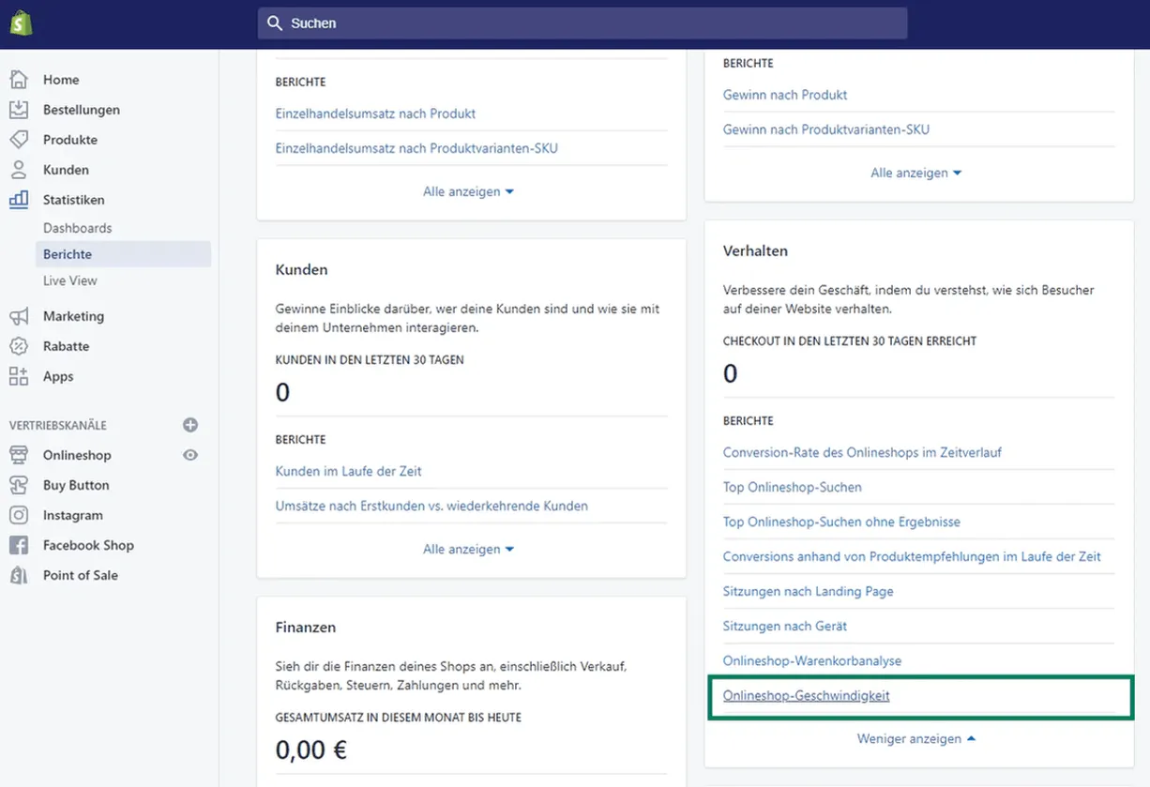Expand Alle anzeigen under Gewinn reports
1150x787 pixels.
tap(915, 173)
